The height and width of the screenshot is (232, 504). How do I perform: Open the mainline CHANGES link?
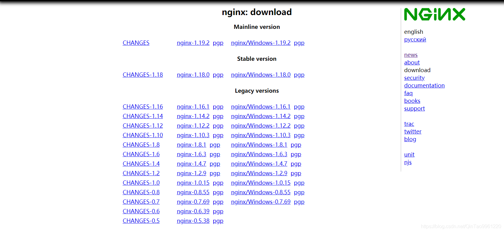tap(136, 43)
